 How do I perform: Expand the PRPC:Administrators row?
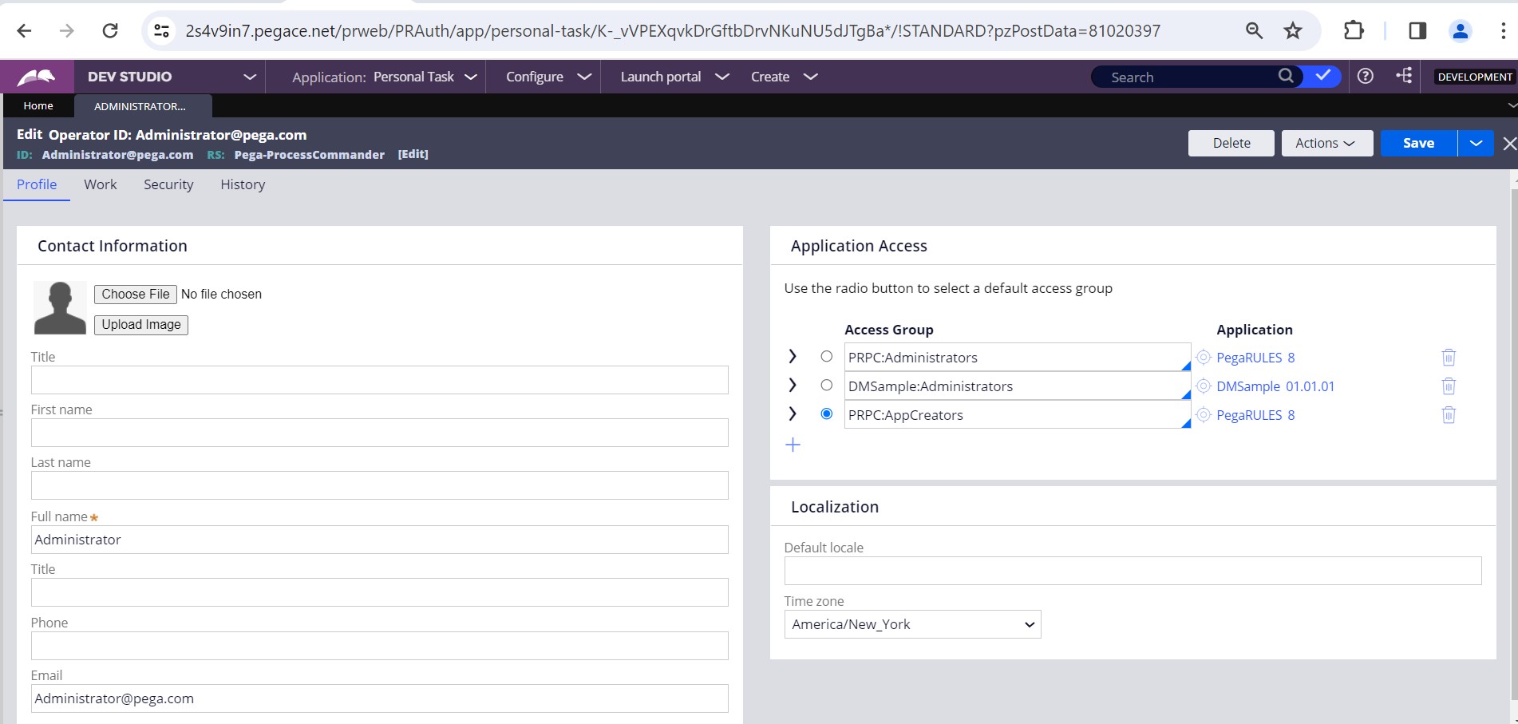pos(793,356)
